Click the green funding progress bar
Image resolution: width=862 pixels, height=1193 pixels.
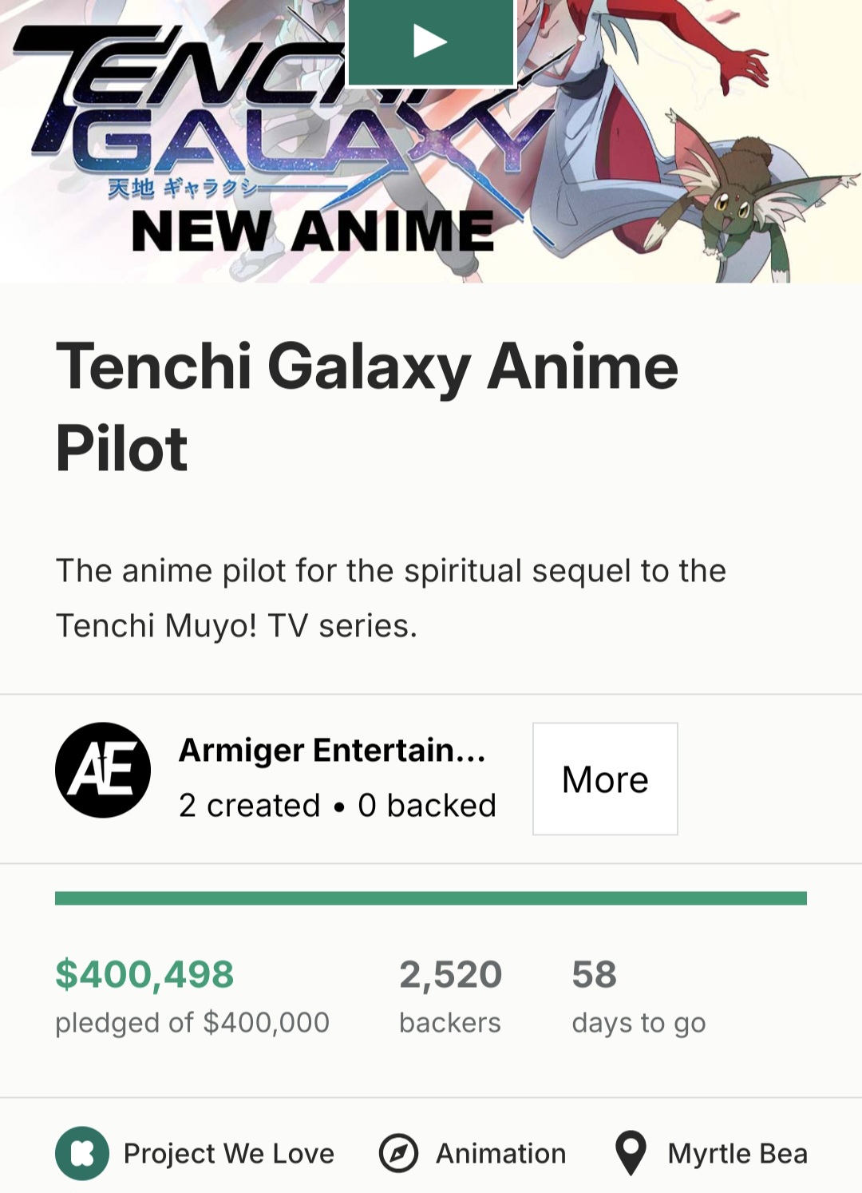(431, 898)
